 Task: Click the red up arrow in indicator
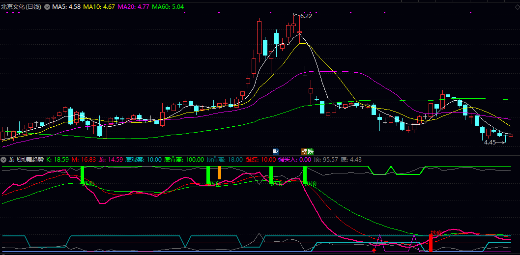pyautogui.click(x=374, y=251)
